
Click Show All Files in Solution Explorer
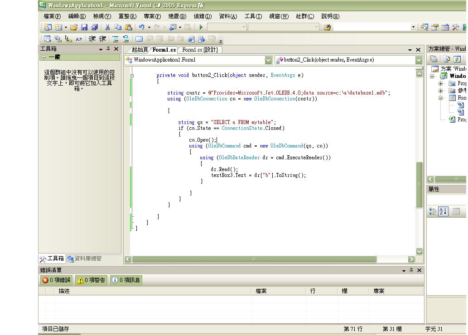tap(446, 59)
